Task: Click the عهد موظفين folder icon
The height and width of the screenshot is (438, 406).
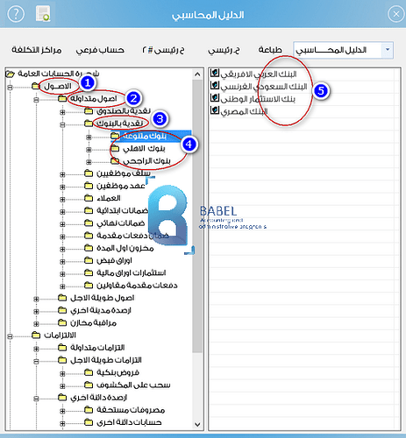Action: [89, 186]
